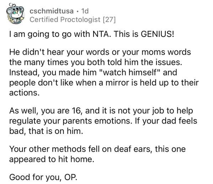Image resolution: width=213 pixels, height=184 pixels.
Task: Click the line 'appeared to hit home.'
Action: pyautogui.click(x=52, y=159)
